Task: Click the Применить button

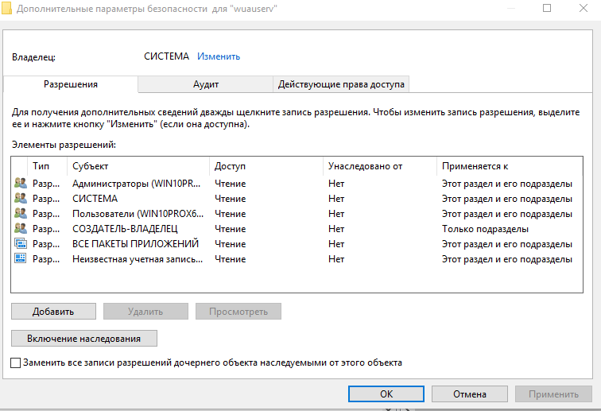Action: click(553, 394)
